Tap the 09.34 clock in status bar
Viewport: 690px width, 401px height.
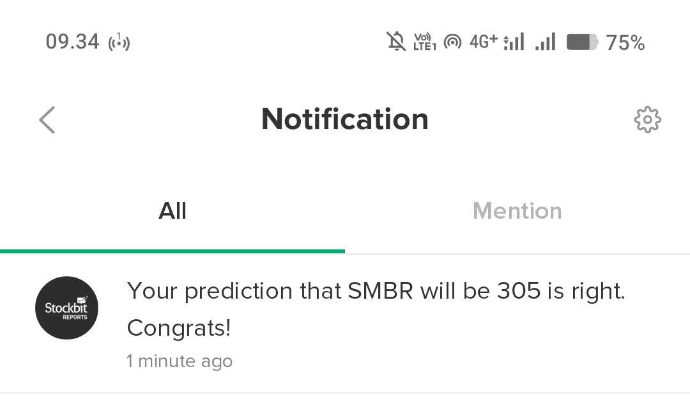[x=72, y=42]
